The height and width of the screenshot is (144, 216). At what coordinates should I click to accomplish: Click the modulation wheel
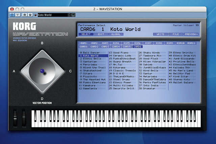[x=24, y=118]
